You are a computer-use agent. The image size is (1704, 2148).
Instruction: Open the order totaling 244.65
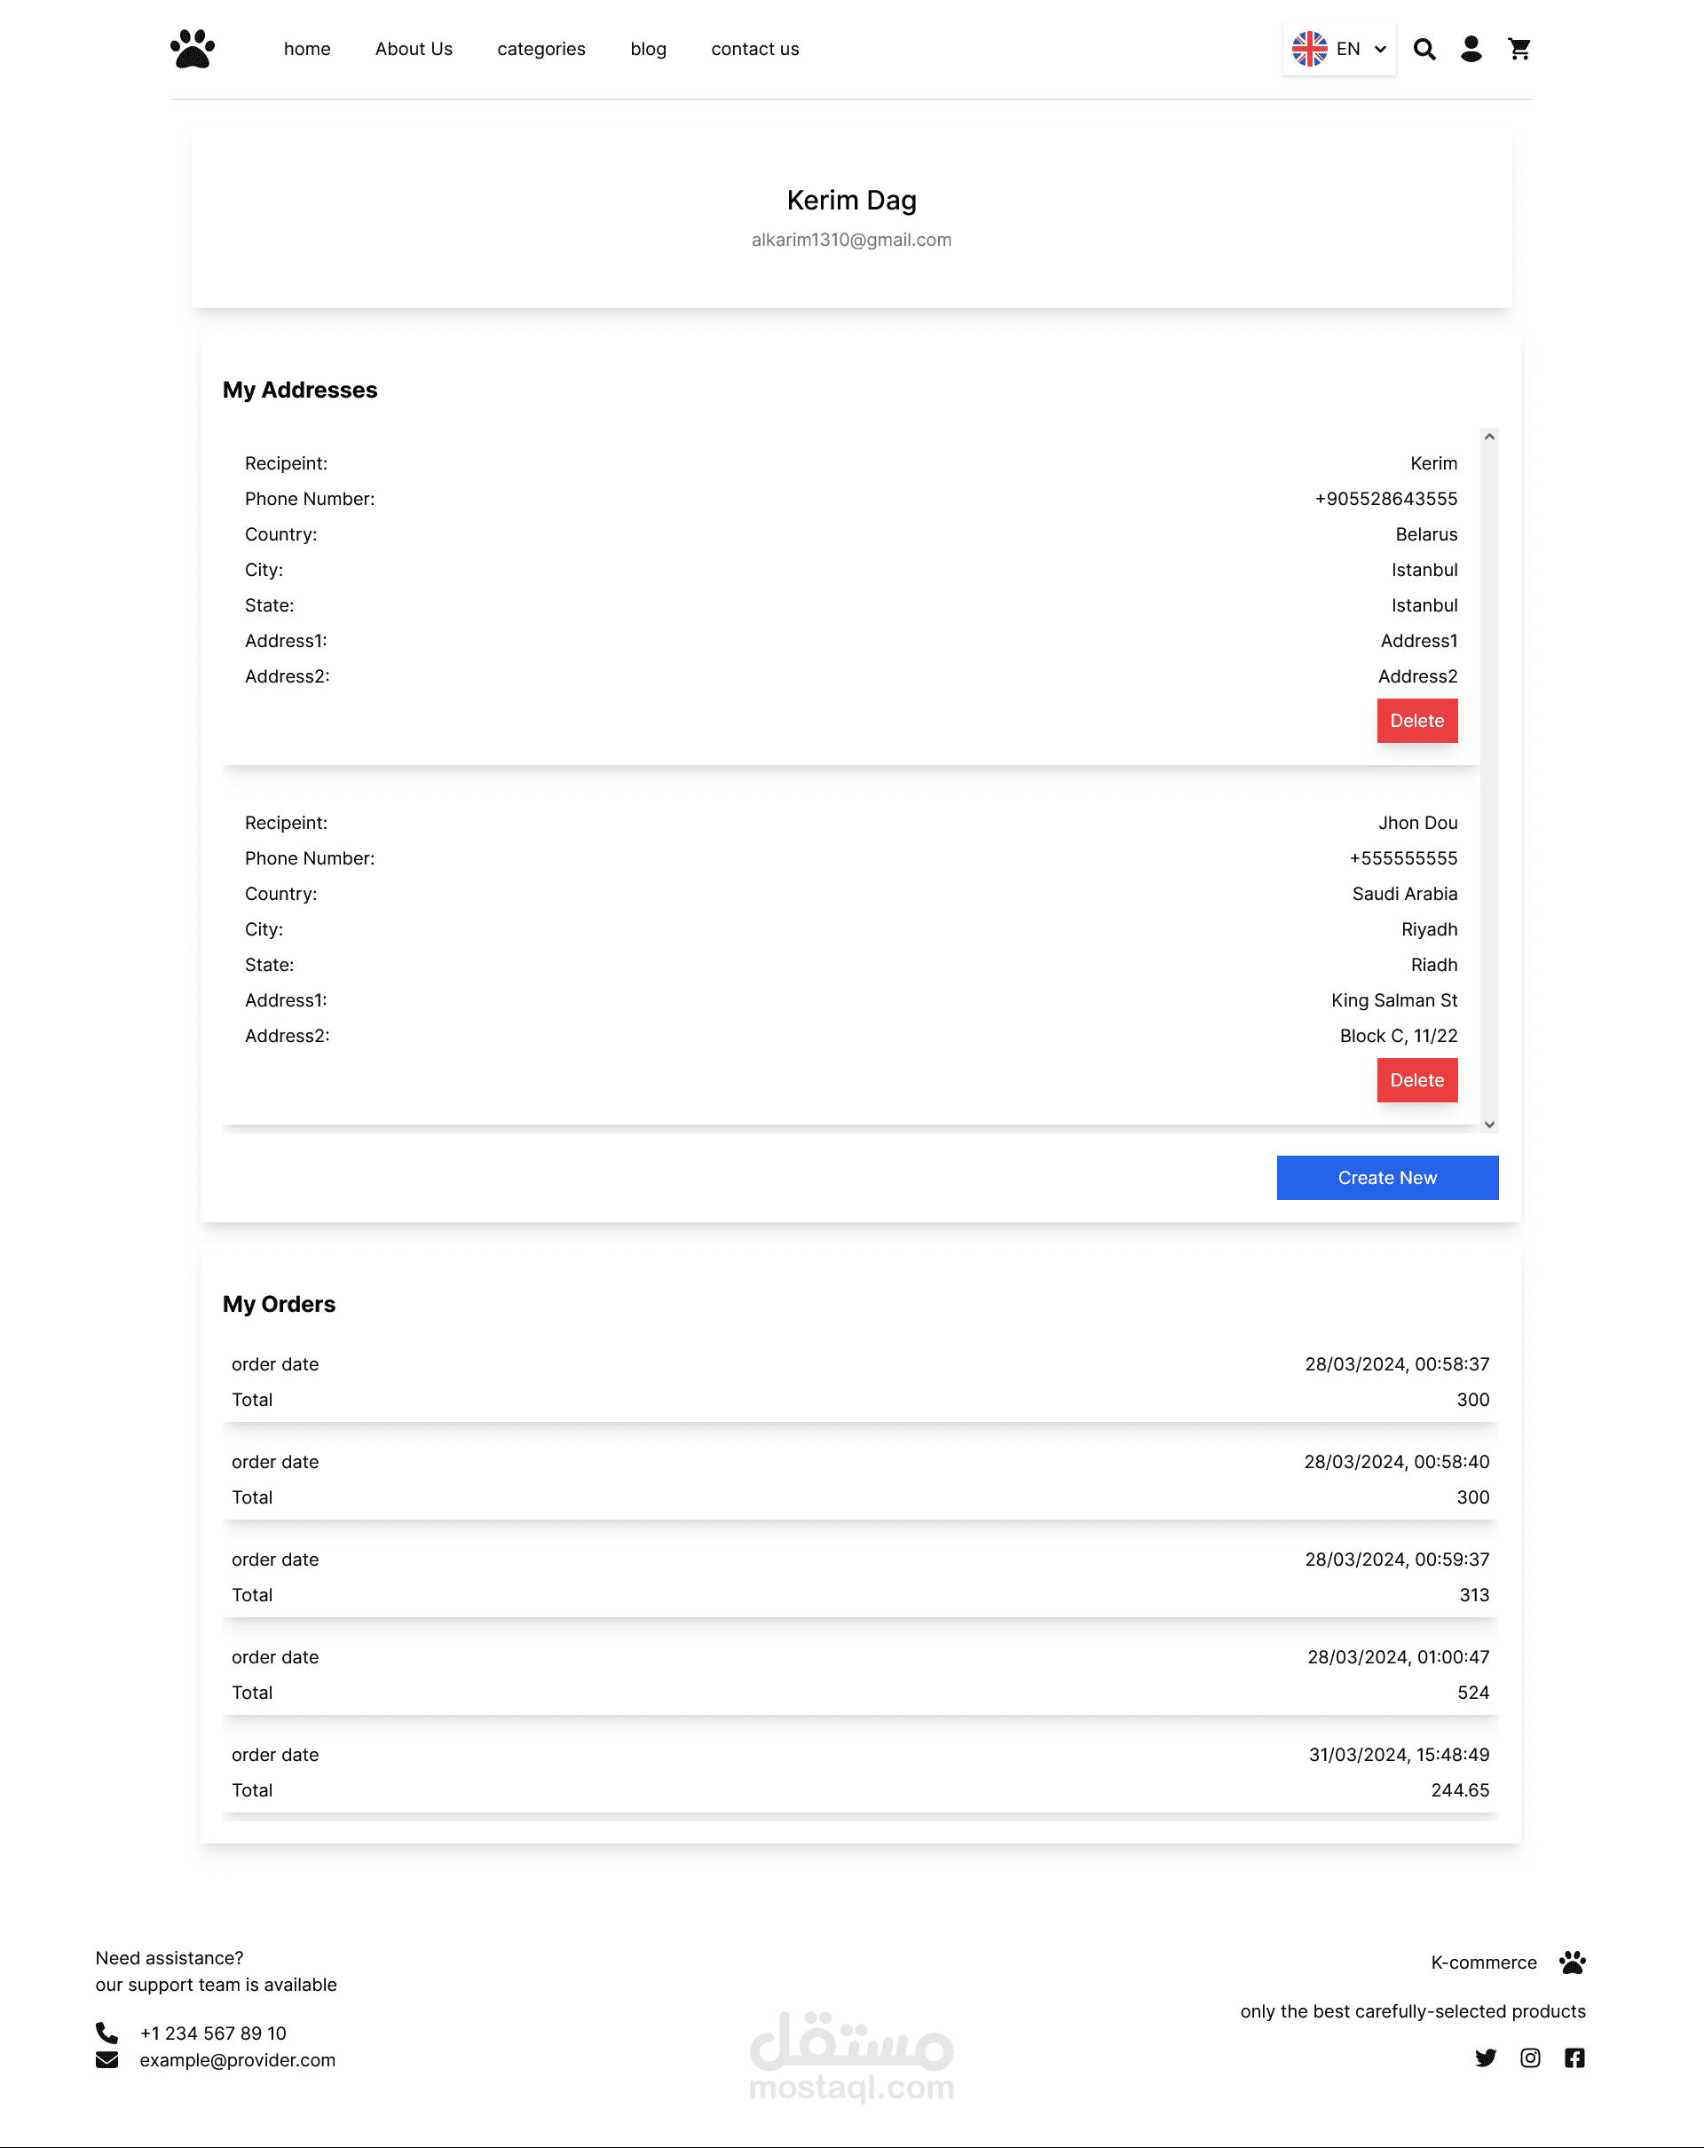coord(859,1772)
